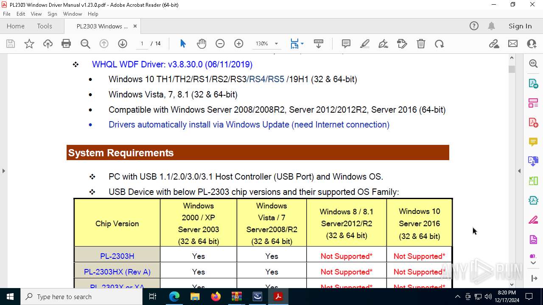Open the Window menu
The width and height of the screenshot is (543, 305).
73,14
